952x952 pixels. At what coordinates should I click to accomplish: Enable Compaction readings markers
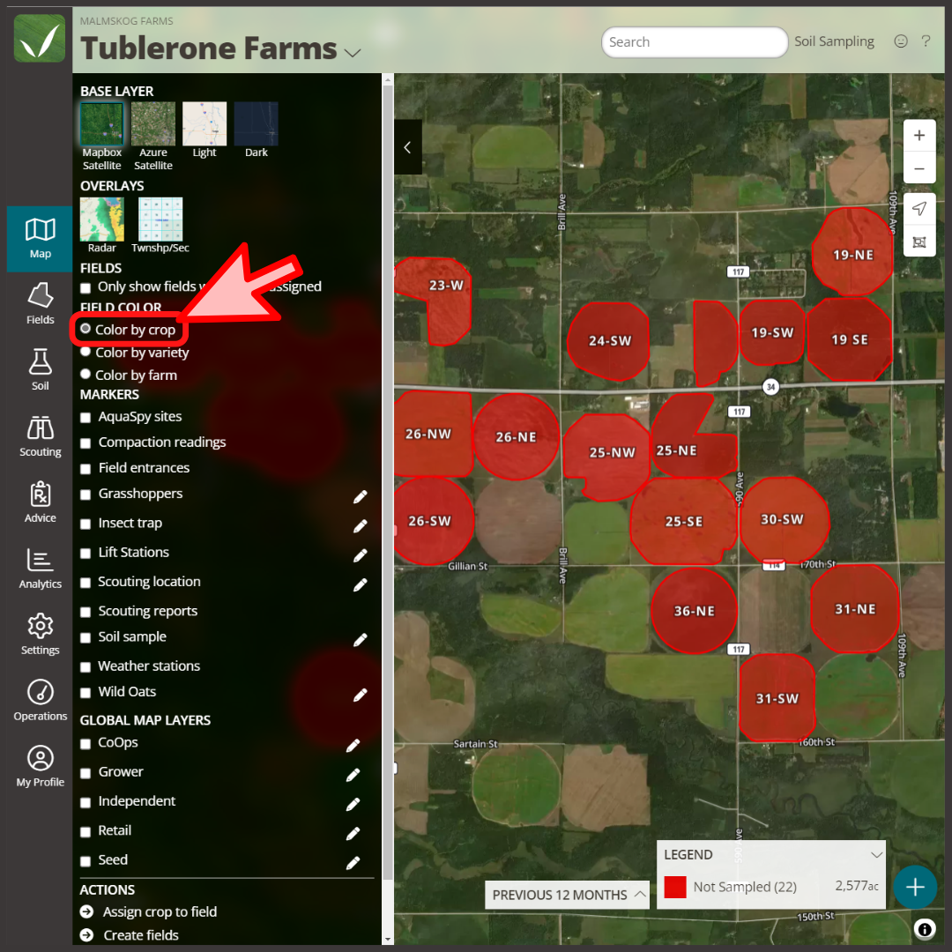(86, 443)
